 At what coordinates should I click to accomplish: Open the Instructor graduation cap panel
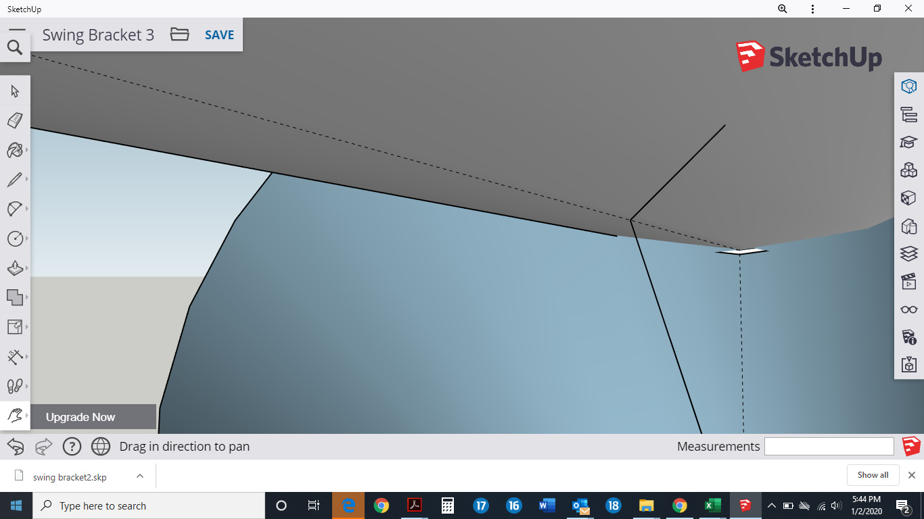point(908,142)
